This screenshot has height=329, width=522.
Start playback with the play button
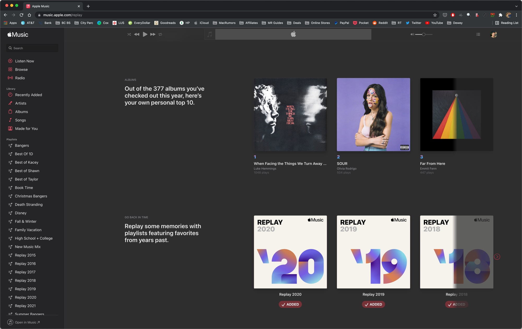[145, 34]
